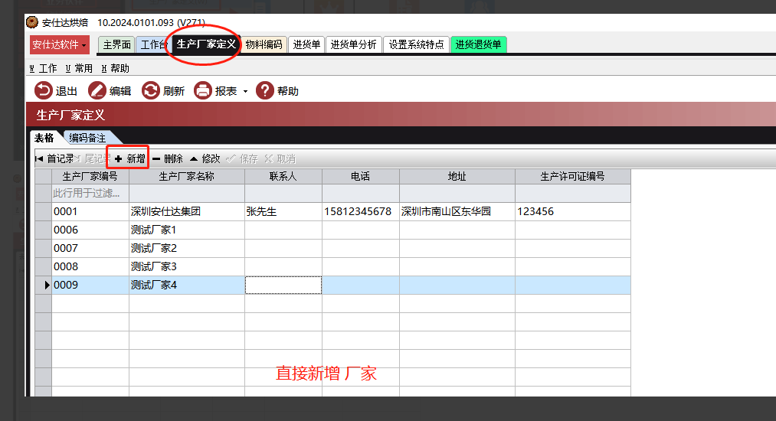
Task: Click the 联系人 cell of row 0009
Action: click(283, 285)
